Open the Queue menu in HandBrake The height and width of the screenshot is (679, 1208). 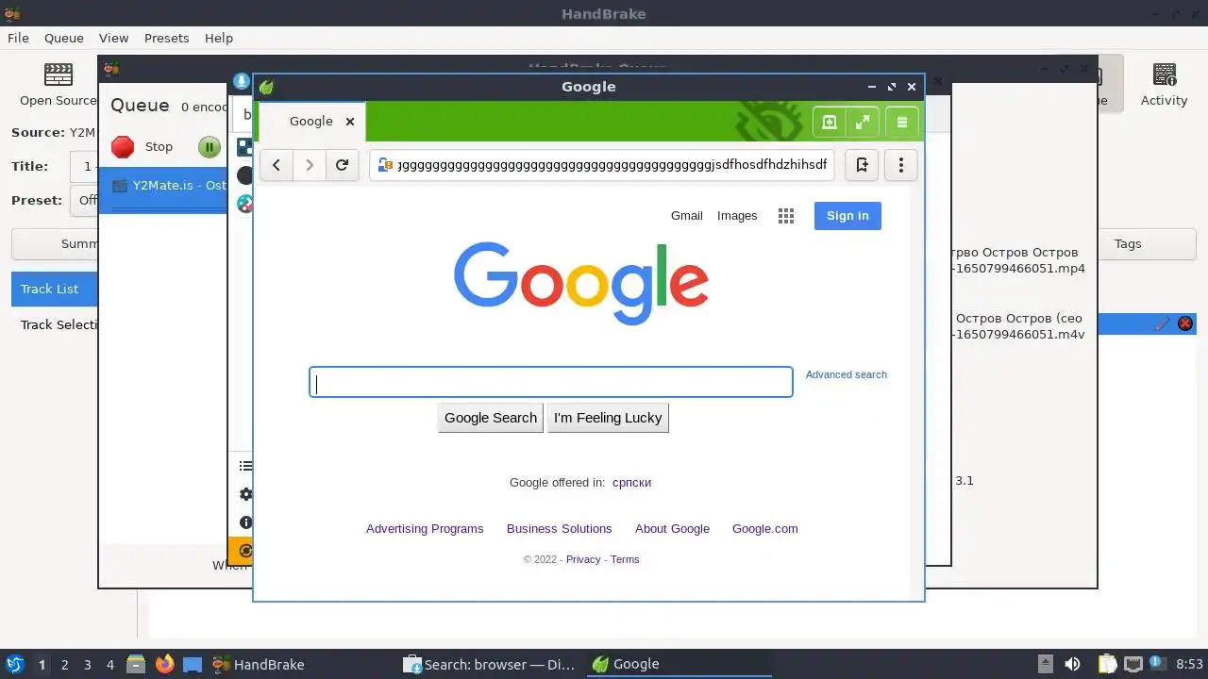pyautogui.click(x=64, y=38)
